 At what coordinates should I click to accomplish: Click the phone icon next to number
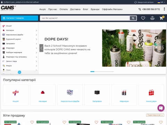click(140, 9)
